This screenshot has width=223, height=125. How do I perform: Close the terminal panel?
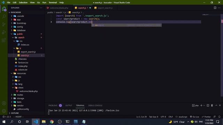(220, 106)
